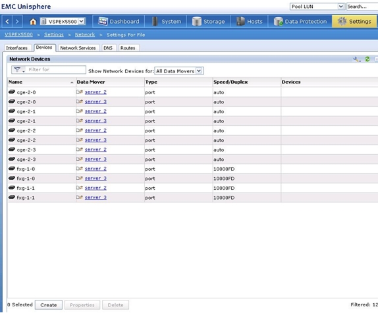This screenshot has height=313, width=378.
Task: Refresh the Network Devices list
Action: tap(367, 59)
